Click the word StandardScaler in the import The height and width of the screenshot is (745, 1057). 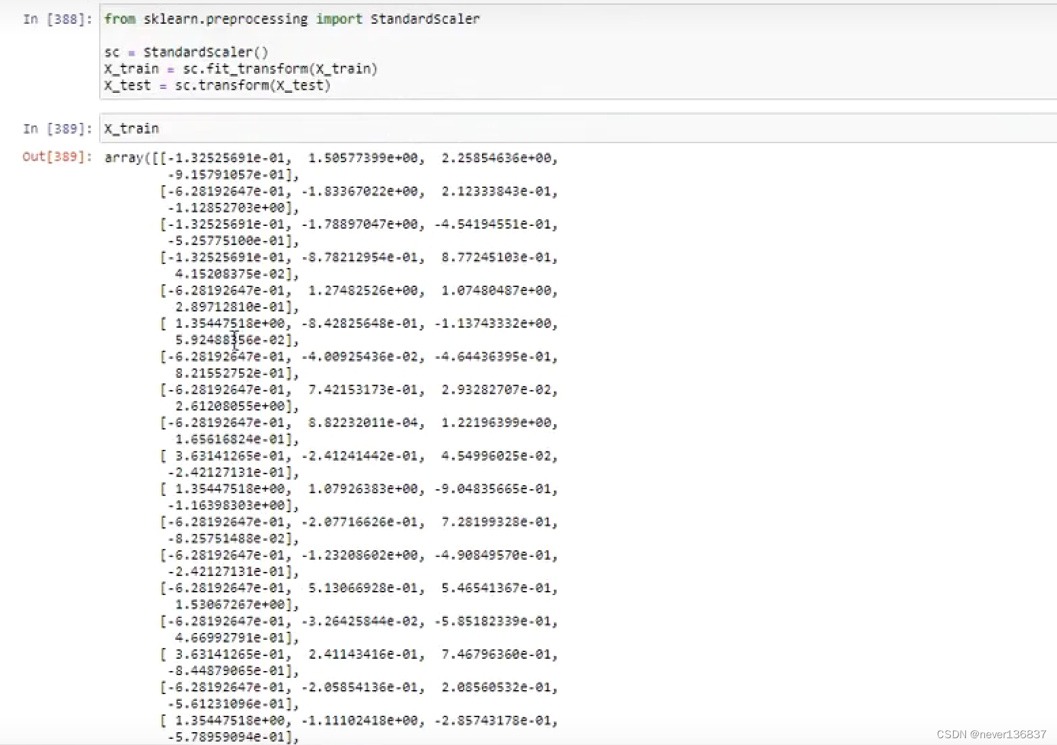click(x=424, y=19)
